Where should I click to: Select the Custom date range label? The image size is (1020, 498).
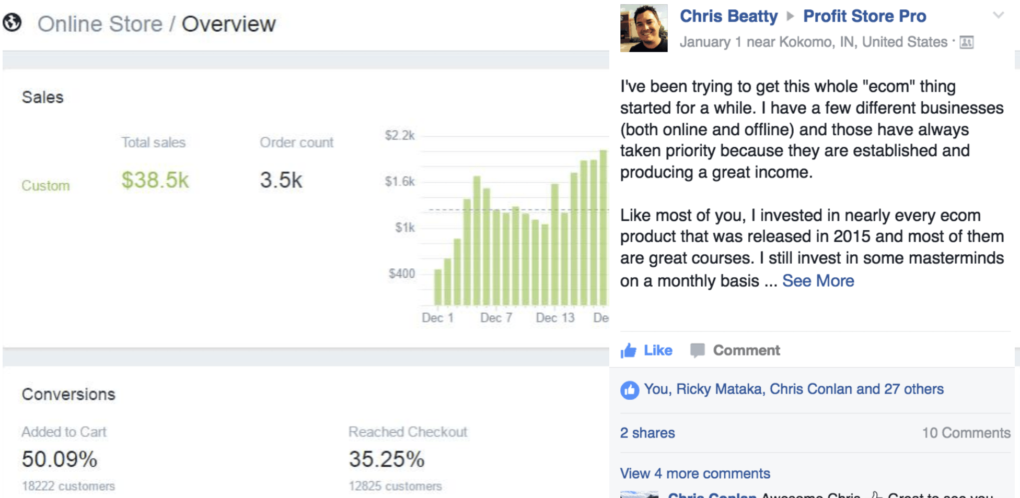45,186
